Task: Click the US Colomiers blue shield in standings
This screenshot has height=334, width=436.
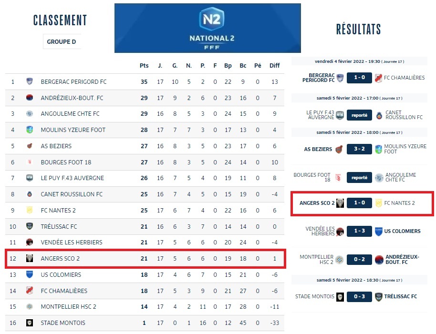Action: tap(30, 274)
